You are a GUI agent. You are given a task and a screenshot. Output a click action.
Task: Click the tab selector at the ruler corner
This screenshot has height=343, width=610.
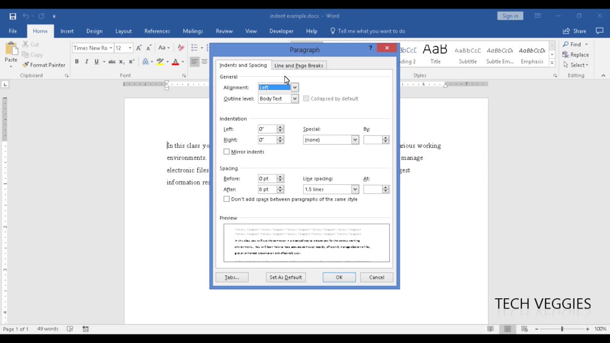pos(5,84)
